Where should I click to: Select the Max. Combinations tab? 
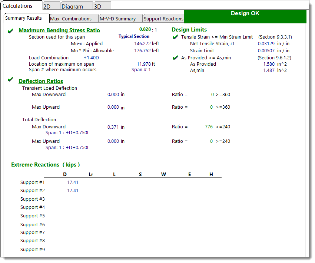tap(73, 18)
